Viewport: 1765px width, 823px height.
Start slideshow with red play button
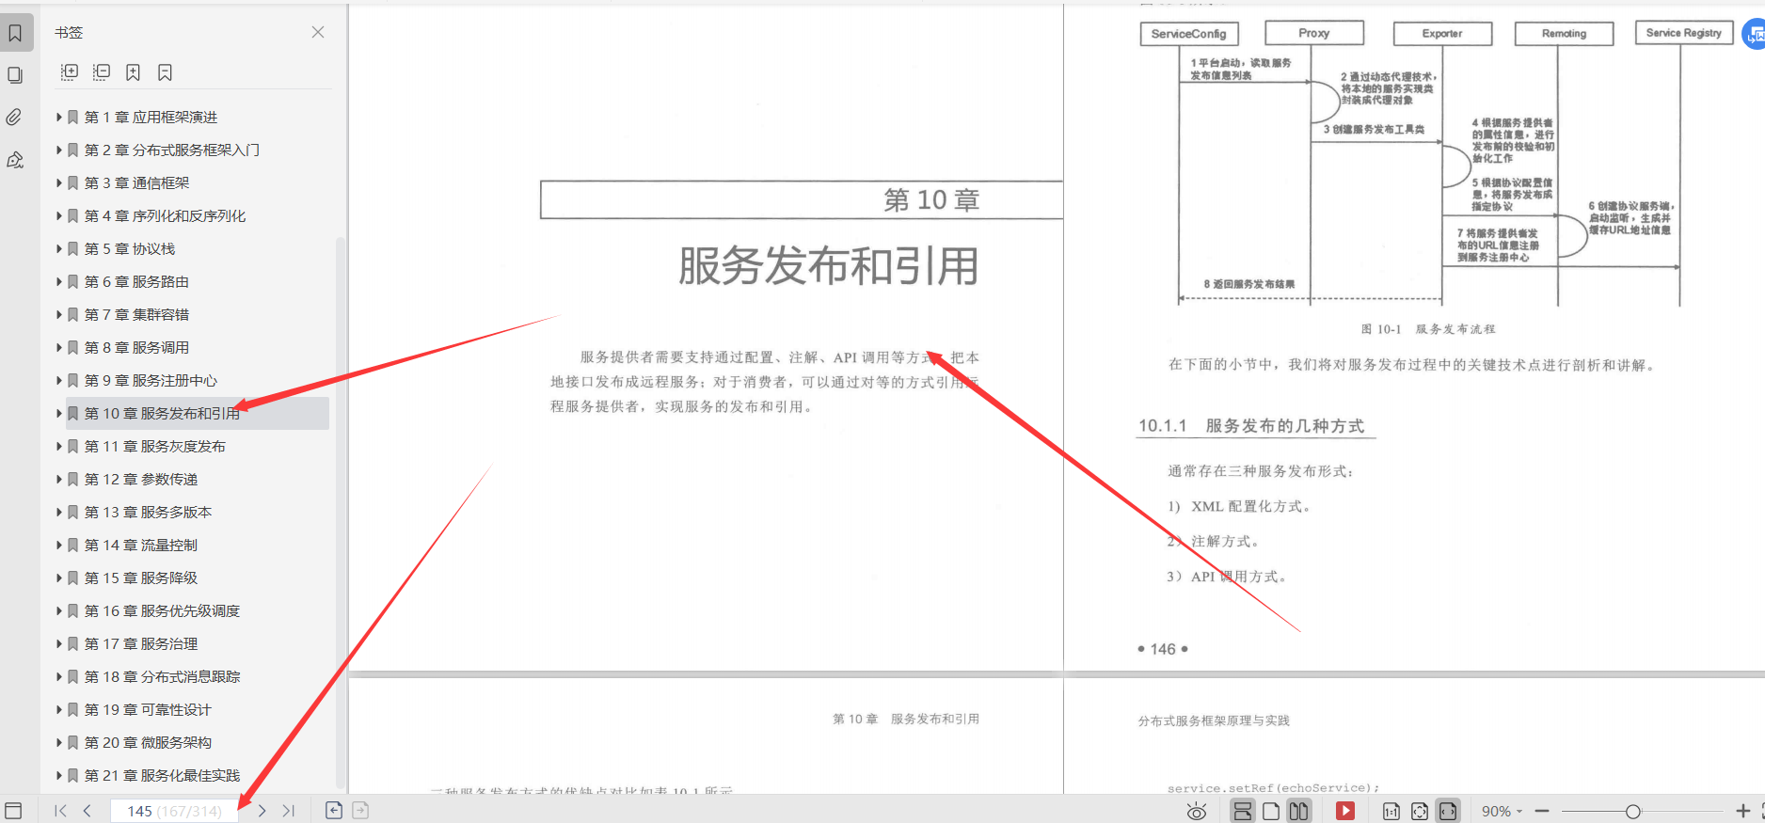pyautogui.click(x=1345, y=811)
